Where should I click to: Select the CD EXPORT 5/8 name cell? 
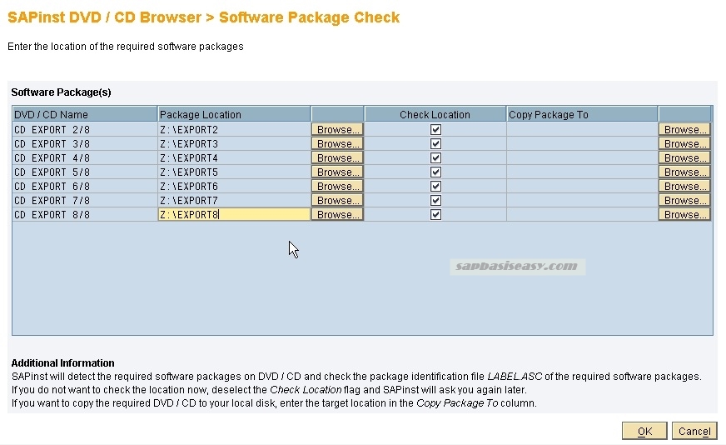(85, 172)
